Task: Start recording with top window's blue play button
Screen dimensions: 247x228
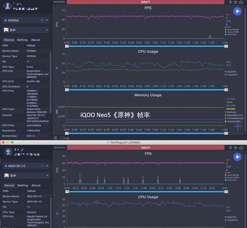Action: 237,11
